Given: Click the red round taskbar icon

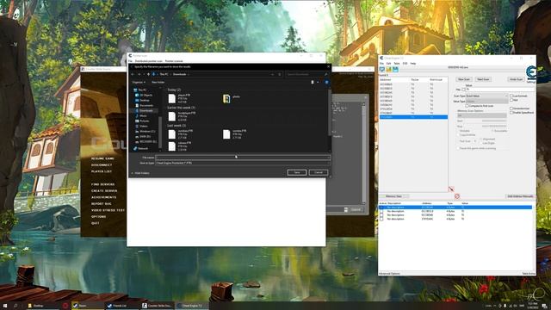Looking at the screenshot, I should coord(65,306).
